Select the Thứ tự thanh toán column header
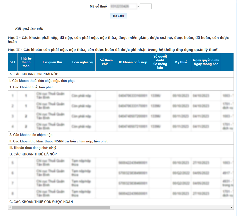Viewport: 241px width, 216px height. tap(26, 62)
